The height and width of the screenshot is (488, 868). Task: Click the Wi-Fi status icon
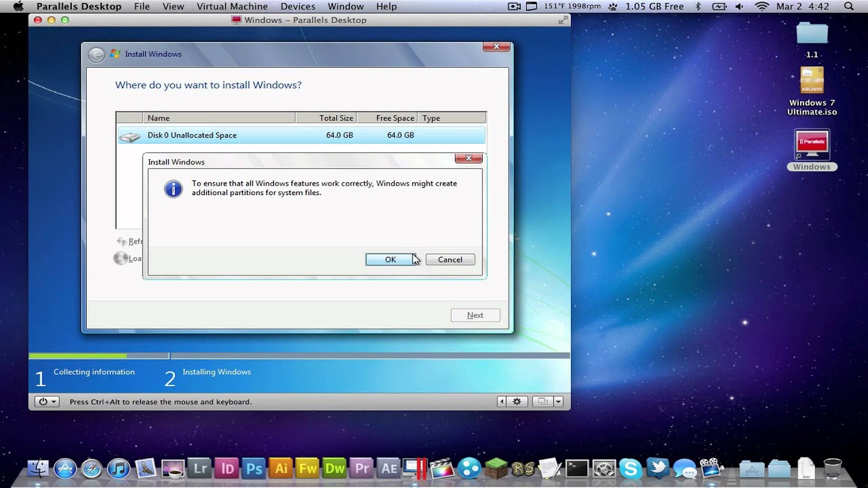[762, 6]
